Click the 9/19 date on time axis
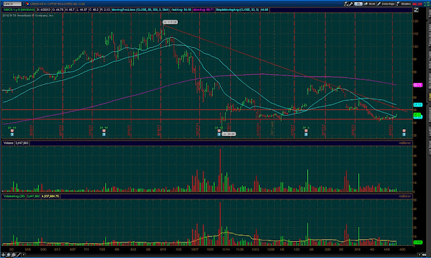 point(163,249)
